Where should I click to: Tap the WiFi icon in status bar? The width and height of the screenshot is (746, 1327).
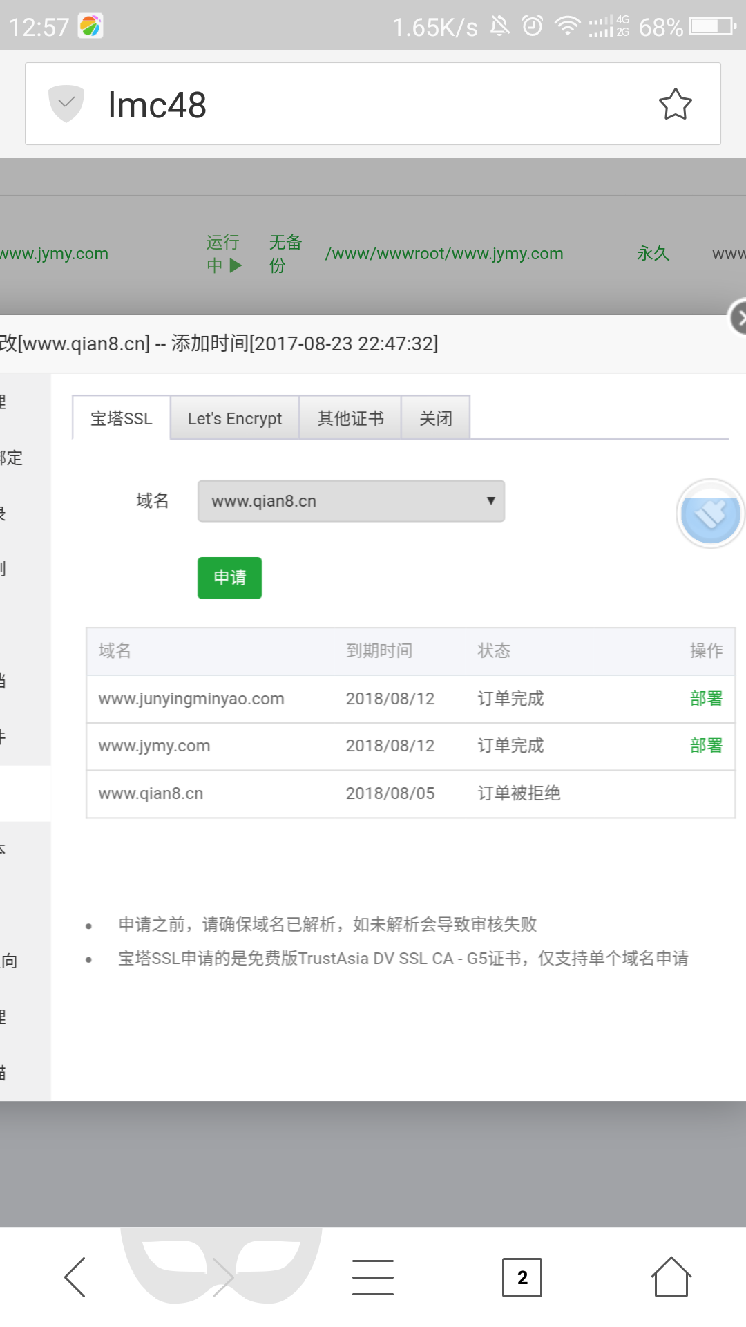pyautogui.click(x=568, y=26)
